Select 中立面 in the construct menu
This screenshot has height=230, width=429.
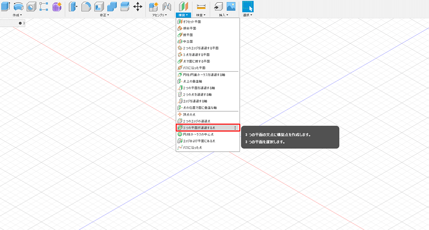tap(188, 41)
